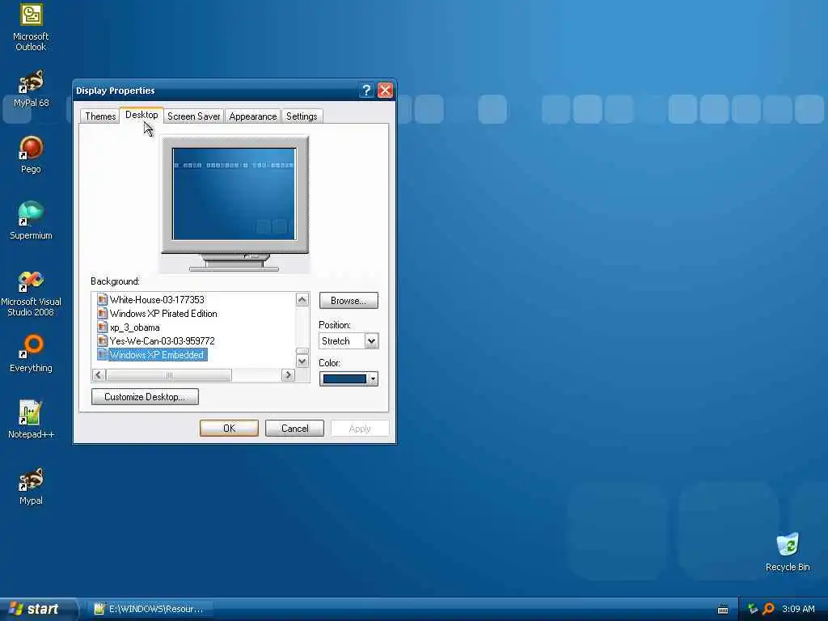
Task: Click the White-House-03-177353 file icon
Action: coord(103,299)
